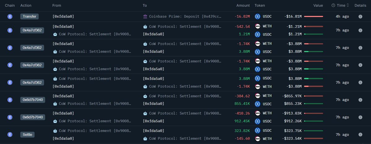This screenshot has height=144, width=371.
Task: Click the USDC token icon beside 323.82K
Action: [257, 130]
